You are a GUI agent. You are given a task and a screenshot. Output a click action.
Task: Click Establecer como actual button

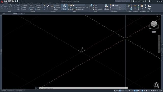click(x=82, y=7)
